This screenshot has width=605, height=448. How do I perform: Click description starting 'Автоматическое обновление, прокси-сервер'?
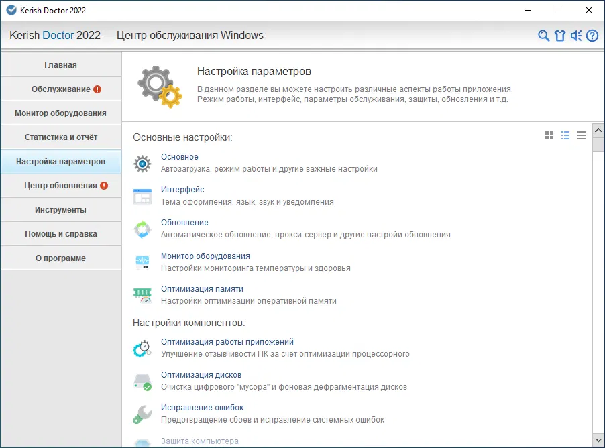point(306,235)
